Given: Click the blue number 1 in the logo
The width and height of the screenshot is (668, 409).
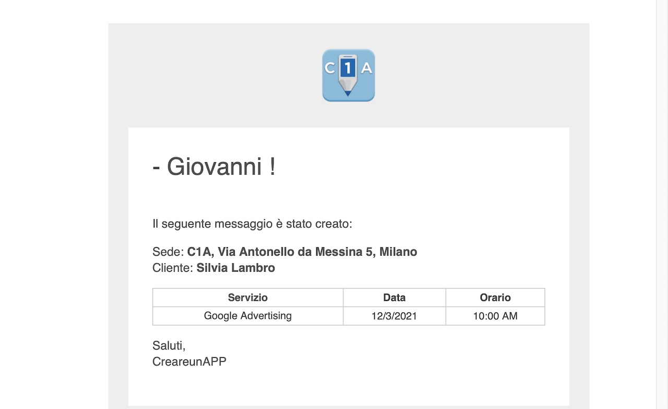Looking at the screenshot, I should (x=348, y=68).
